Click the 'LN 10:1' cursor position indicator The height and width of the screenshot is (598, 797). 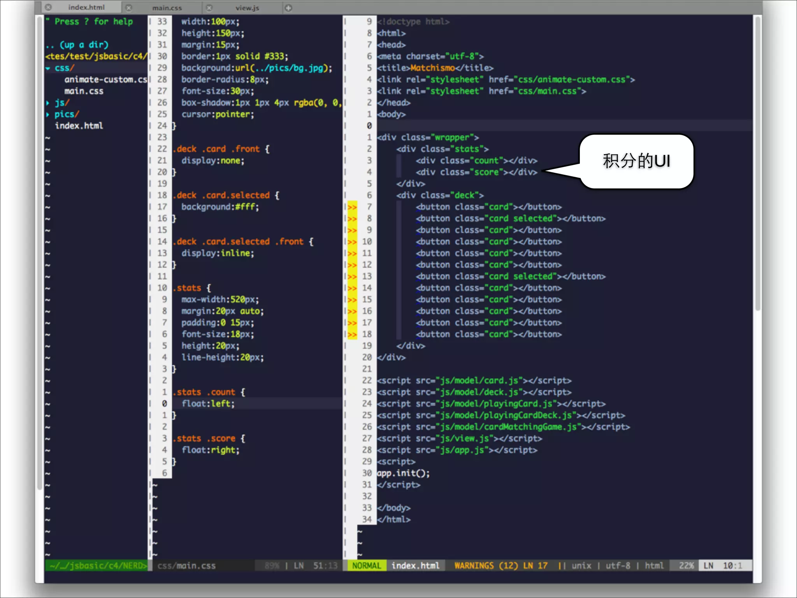[x=725, y=566]
